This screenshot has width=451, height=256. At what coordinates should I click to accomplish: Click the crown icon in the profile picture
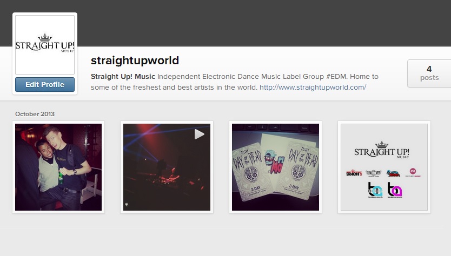[45, 38]
